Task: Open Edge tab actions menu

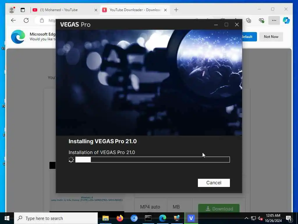Action: (23, 10)
